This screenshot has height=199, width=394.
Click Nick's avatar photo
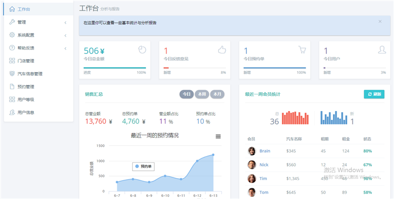point(252,164)
